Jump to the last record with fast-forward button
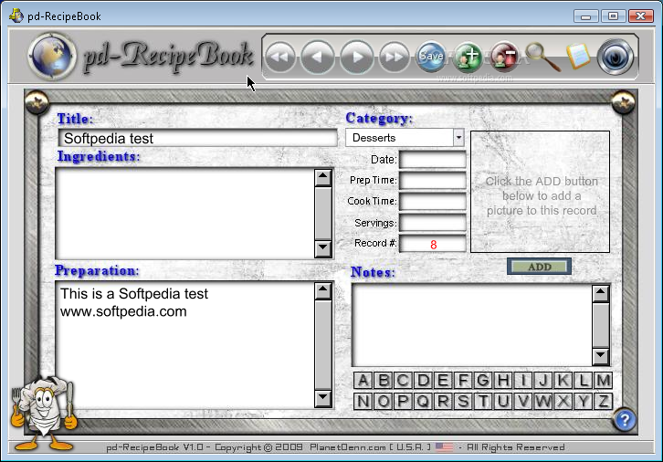 coord(395,57)
